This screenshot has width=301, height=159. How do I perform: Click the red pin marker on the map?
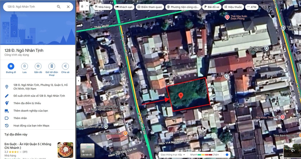(181, 96)
